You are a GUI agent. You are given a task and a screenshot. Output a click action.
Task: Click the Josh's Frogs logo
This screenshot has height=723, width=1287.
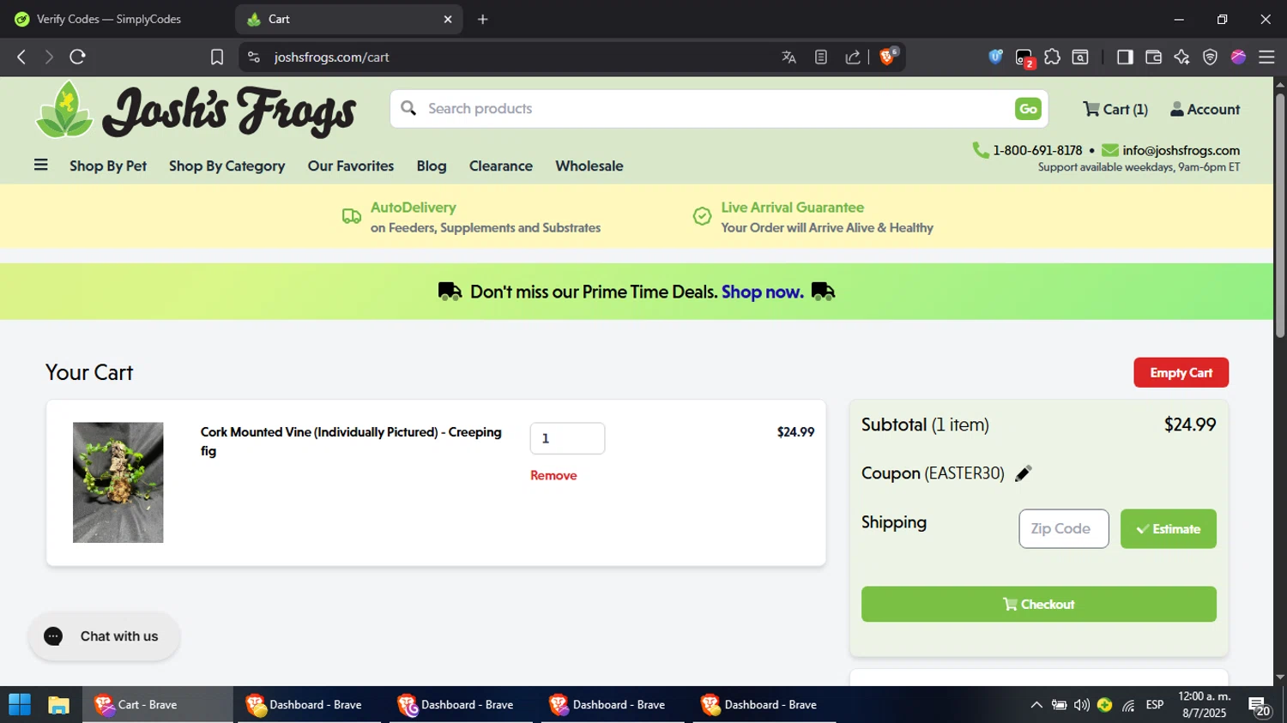pyautogui.click(x=196, y=111)
